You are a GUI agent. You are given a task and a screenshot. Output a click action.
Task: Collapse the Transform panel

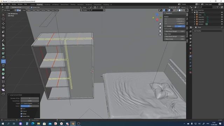point(164,13)
